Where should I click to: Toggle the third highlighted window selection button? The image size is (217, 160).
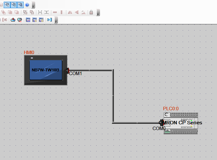[x=20, y=5]
